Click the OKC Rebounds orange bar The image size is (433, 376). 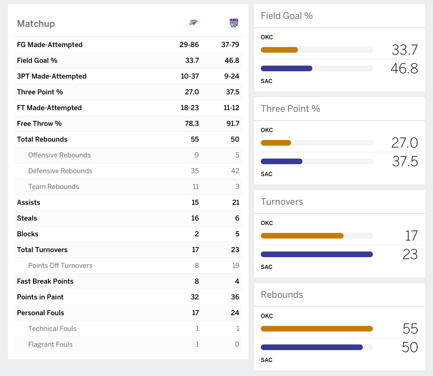(317, 329)
